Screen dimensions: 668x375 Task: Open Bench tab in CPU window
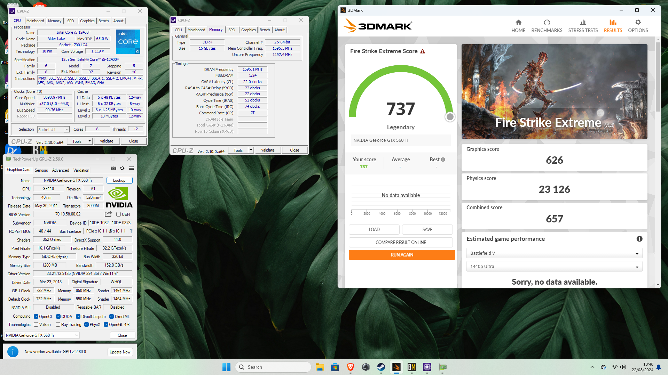[x=103, y=21]
